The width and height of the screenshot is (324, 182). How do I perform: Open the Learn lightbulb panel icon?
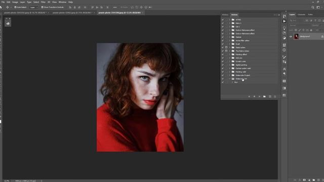click(x=285, y=28)
